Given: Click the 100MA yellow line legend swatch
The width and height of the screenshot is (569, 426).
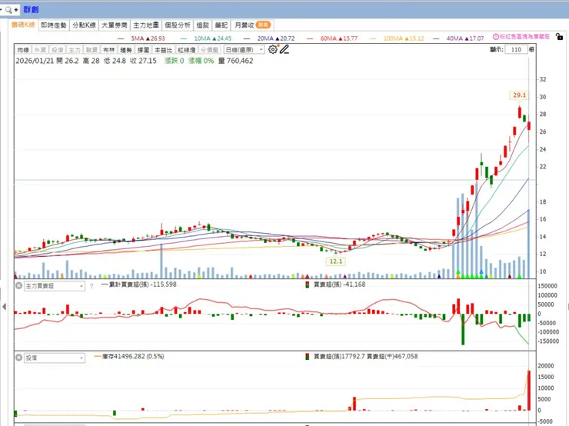Looking at the screenshot, I should click(x=373, y=38).
